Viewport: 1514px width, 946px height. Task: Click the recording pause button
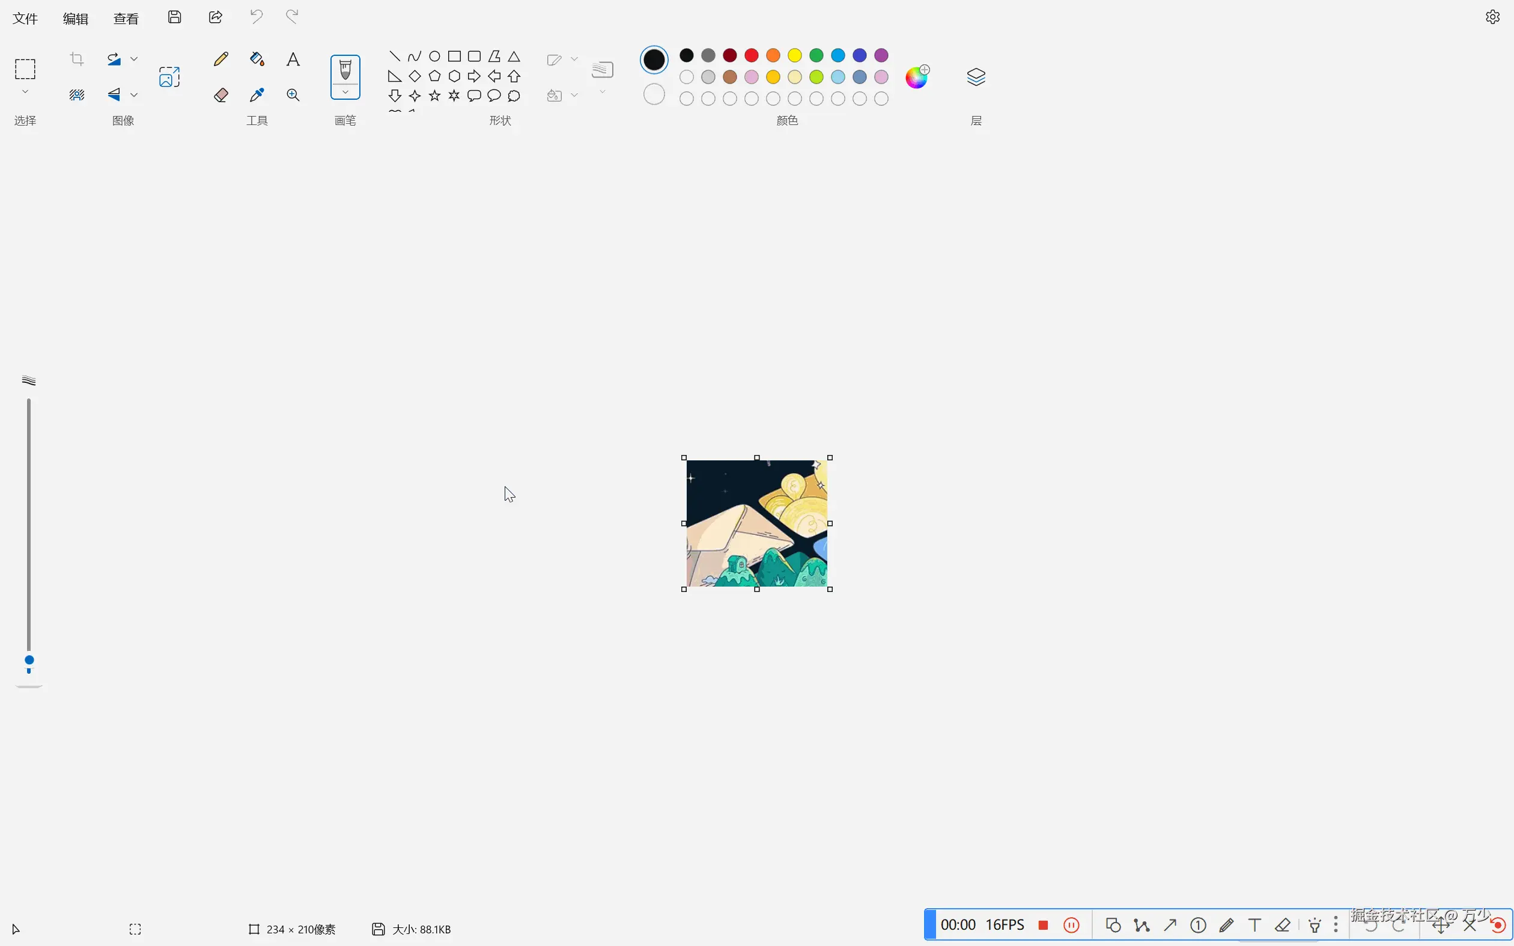coord(1071,925)
